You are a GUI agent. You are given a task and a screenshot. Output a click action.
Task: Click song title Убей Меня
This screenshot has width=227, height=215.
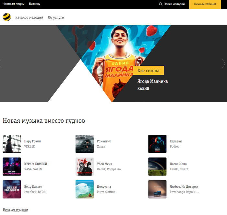(x=105, y=164)
